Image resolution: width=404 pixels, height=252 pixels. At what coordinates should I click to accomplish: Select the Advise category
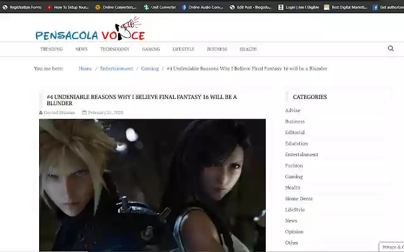pyautogui.click(x=293, y=110)
